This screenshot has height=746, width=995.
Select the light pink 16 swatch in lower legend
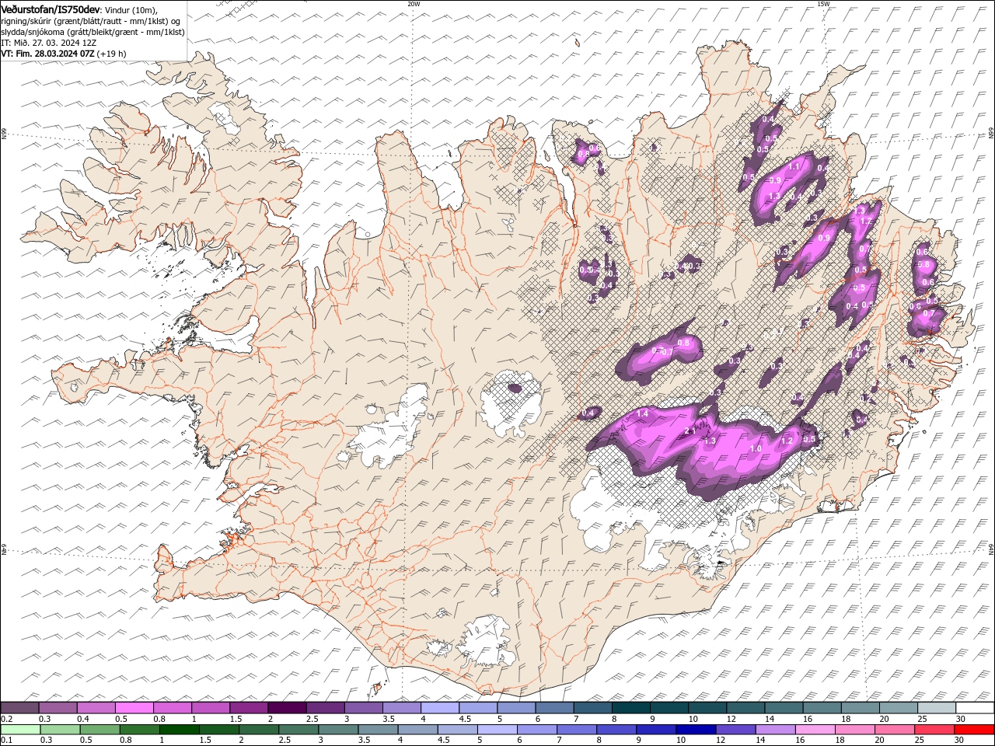pos(815,730)
